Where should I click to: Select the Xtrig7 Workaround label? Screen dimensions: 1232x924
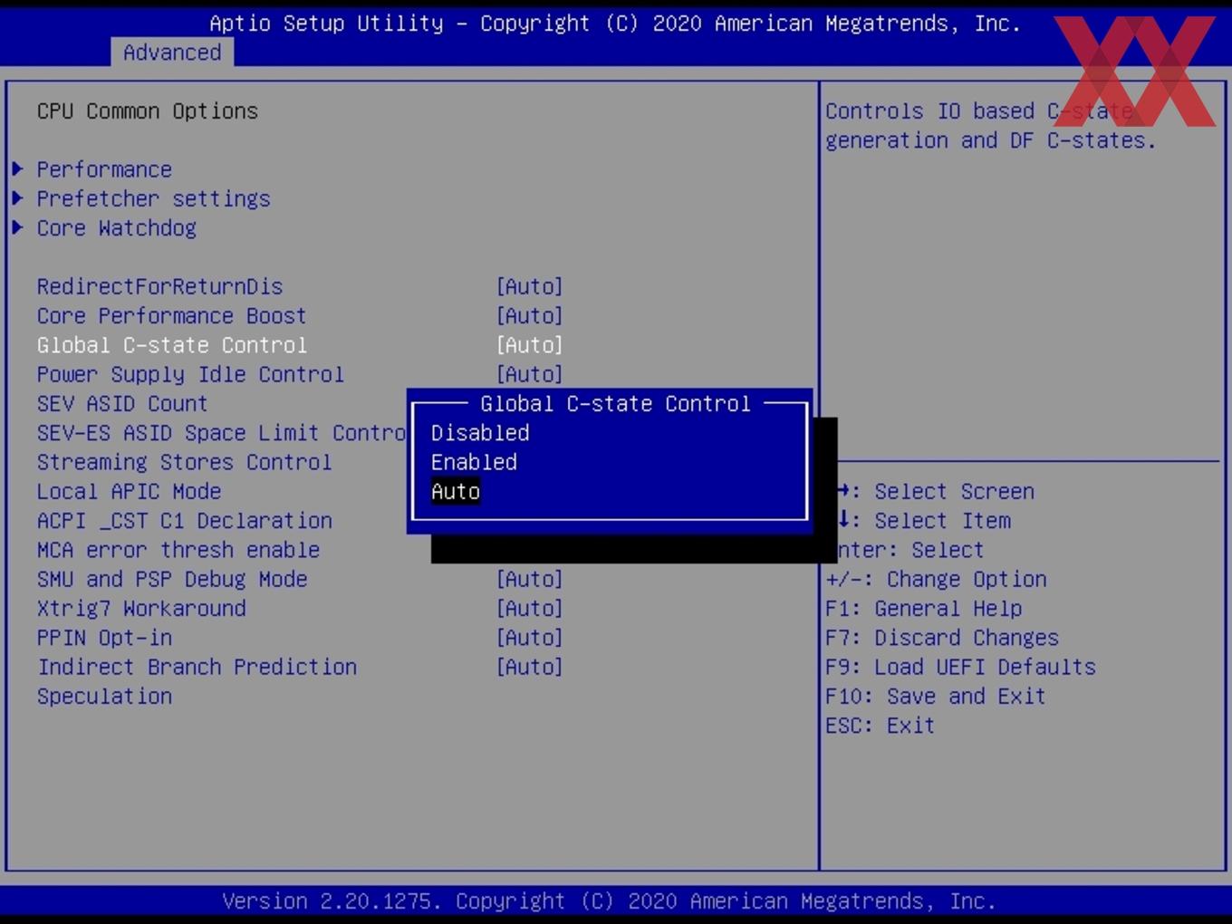[141, 608]
